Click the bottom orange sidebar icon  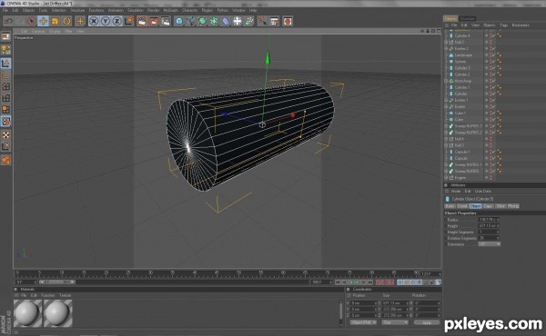click(6, 160)
